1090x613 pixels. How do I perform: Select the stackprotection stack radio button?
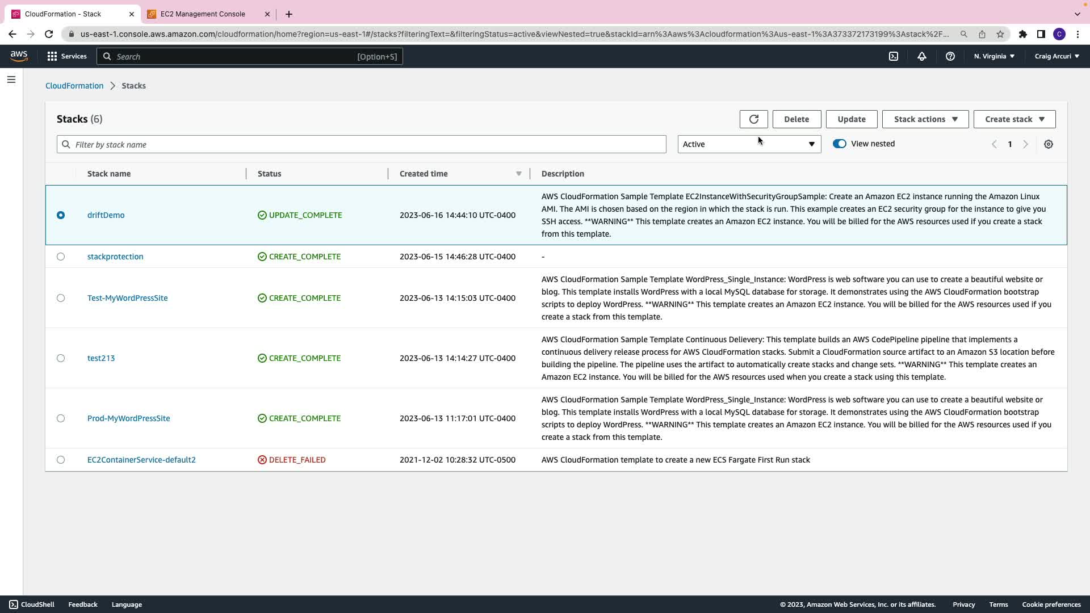[x=61, y=257]
